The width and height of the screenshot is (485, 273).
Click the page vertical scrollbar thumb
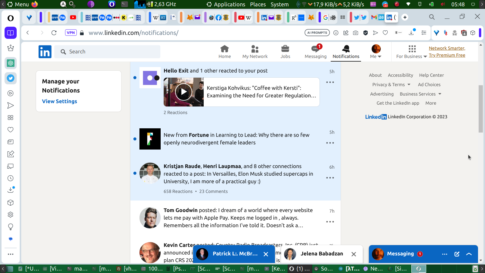click(481, 109)
